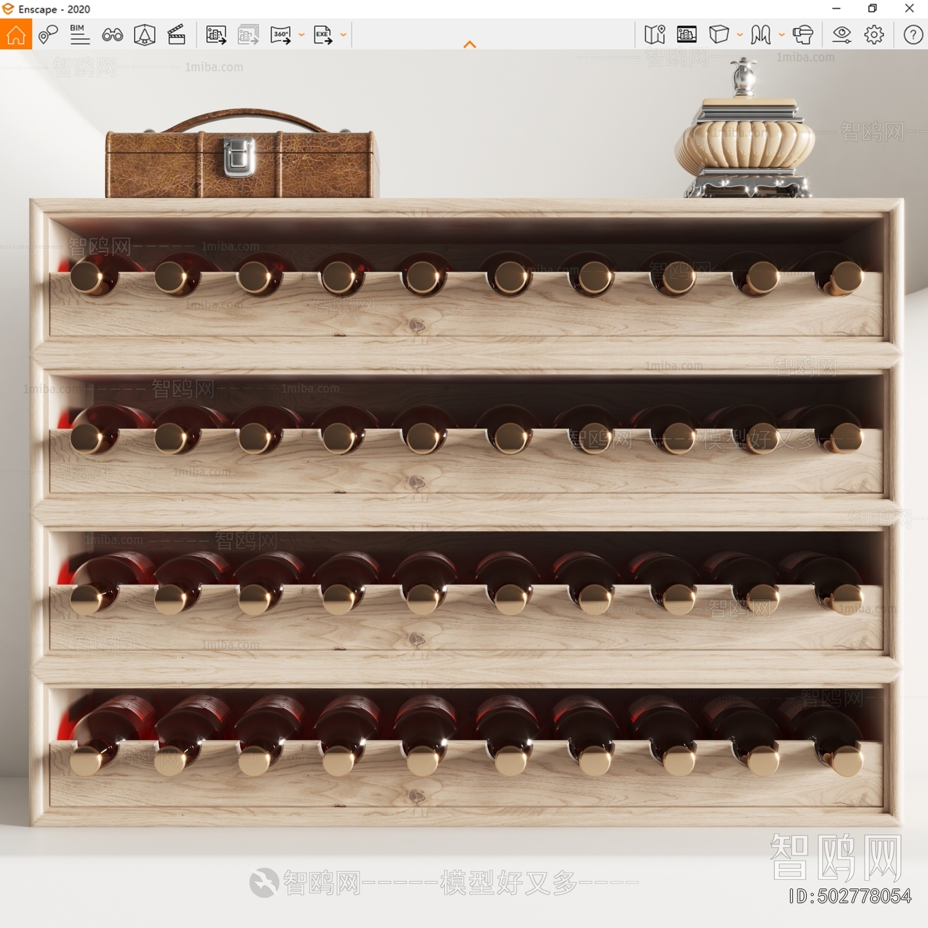The width and height of the screenshot is (928, 928).
Task: Expand the 360 panorama dropdown arrow
Action: tap(302, 35)
